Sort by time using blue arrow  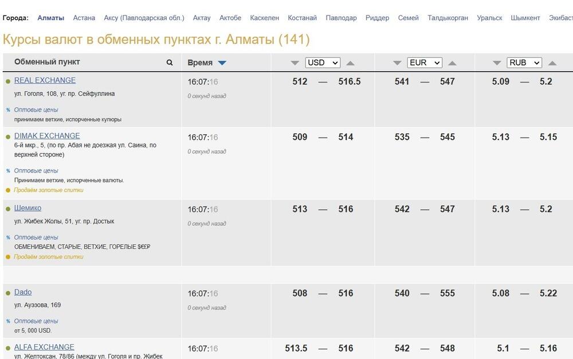(222, 63)
